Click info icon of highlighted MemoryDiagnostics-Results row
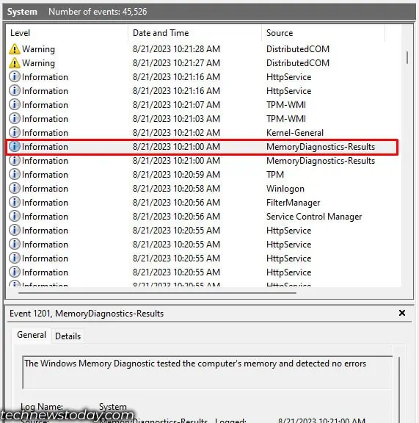 click(15, 146)
